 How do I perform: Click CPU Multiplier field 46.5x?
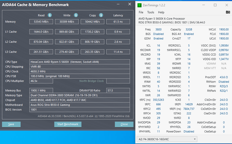pos(41,81)
